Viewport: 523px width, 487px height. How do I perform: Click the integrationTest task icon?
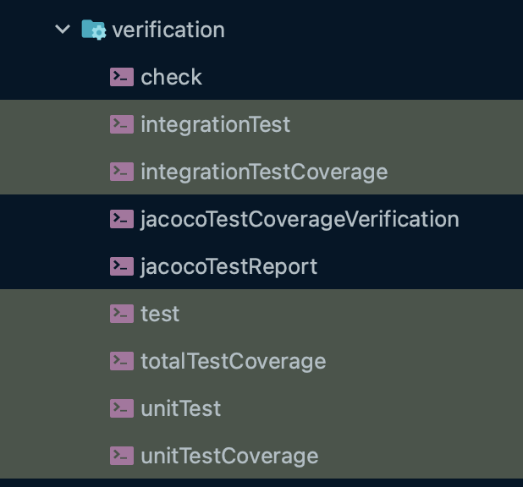pyautogui.click(x=122, y=124)
